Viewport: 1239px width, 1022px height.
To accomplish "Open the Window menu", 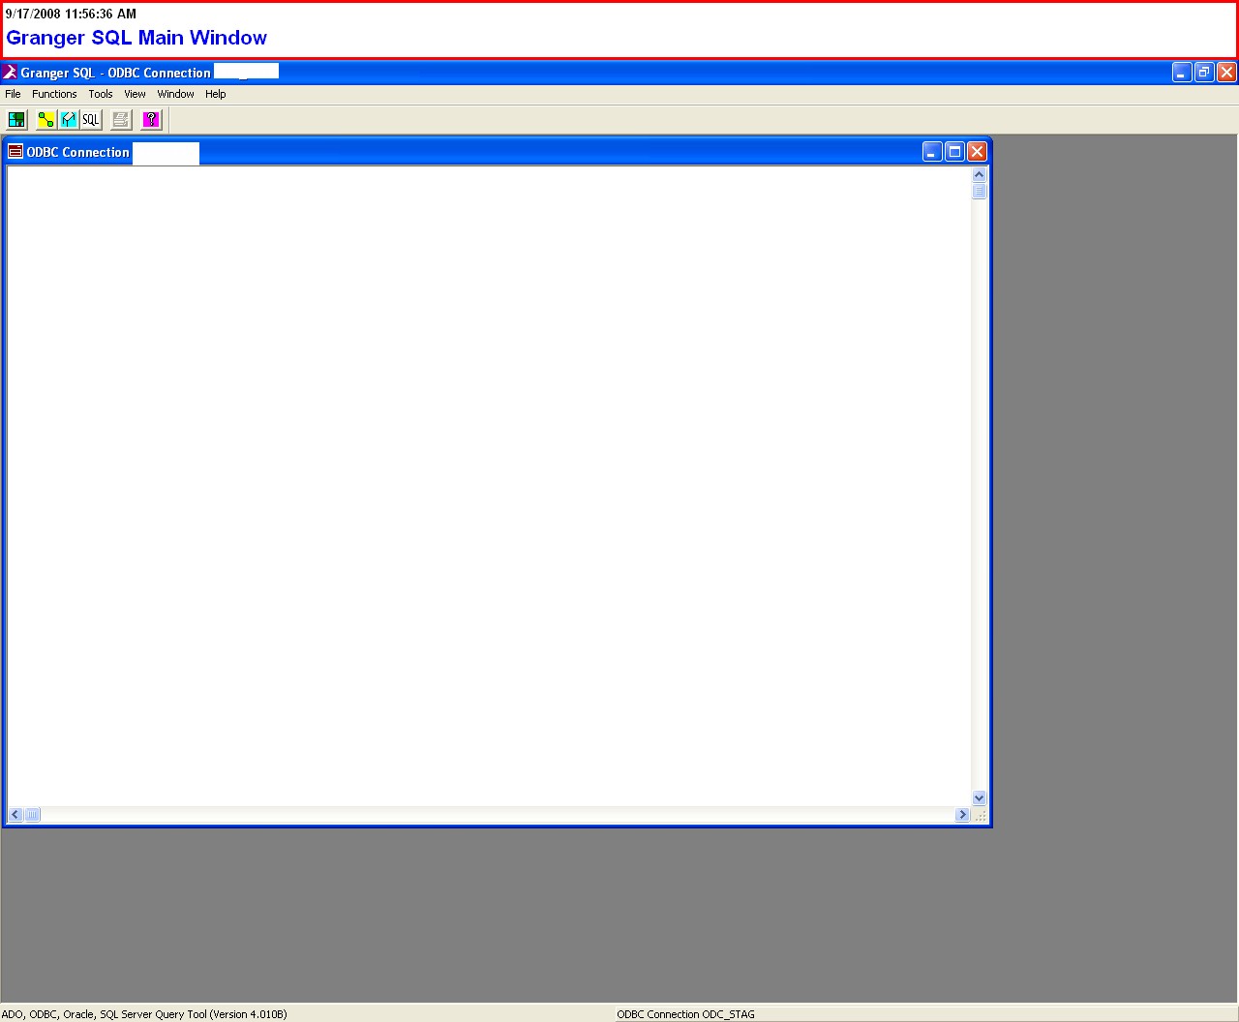I will click(x=175, y=94).
